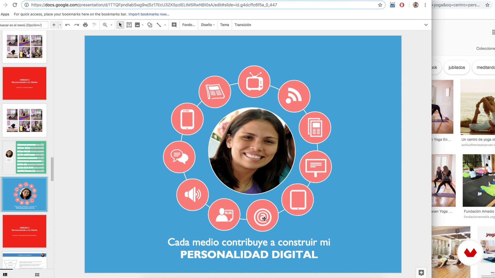495x278 pixels.
Task: Open the Fondo... background option
Action: 189,25
